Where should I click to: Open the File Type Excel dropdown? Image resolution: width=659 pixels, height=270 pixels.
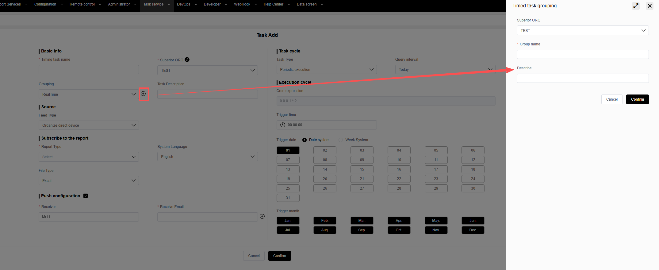point(89,180)
